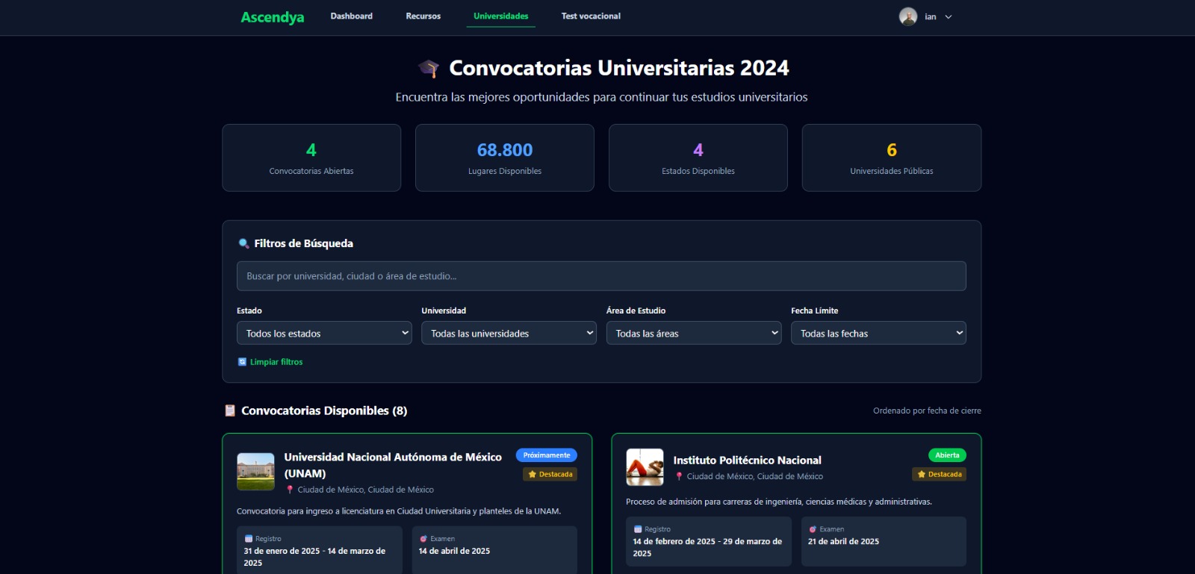
Task: Click the Estados Disponibles stat card
Action: pos(698,157)
